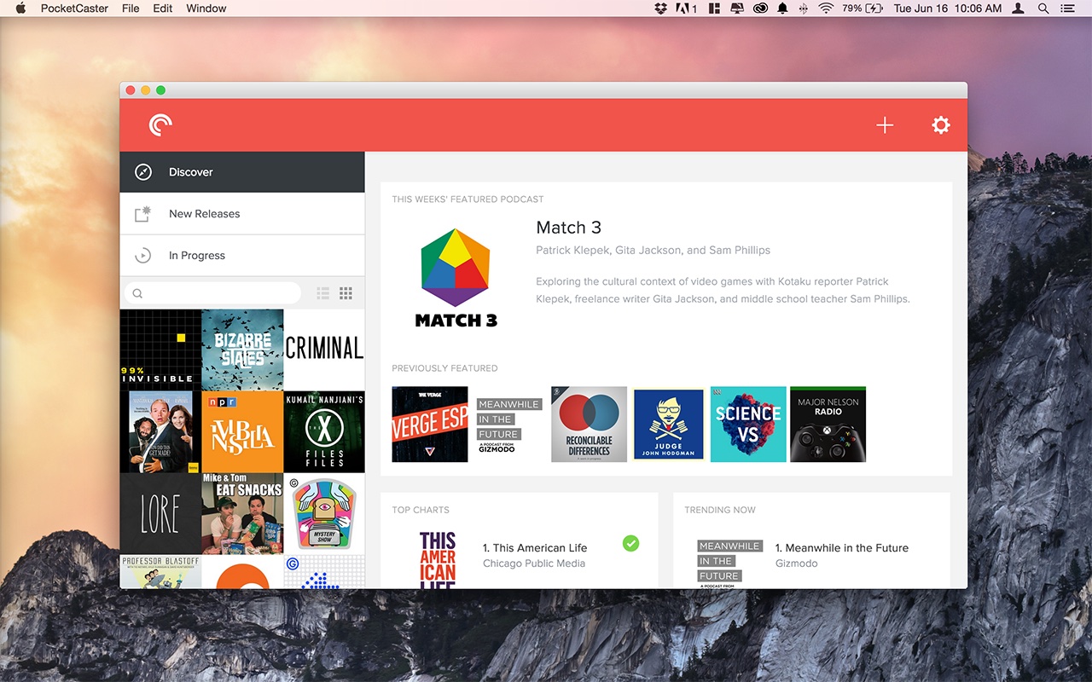Open '1. Meanwhile in the Future' trending entry

pos(842,548)
